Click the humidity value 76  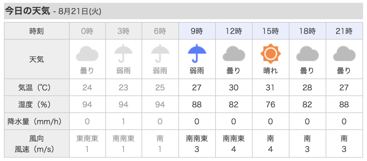[270, 105]
